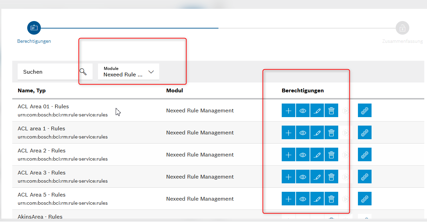Screen dimensions: 427x222
Task: Click the Berechtigungen column header
Action: click(302, 90)
